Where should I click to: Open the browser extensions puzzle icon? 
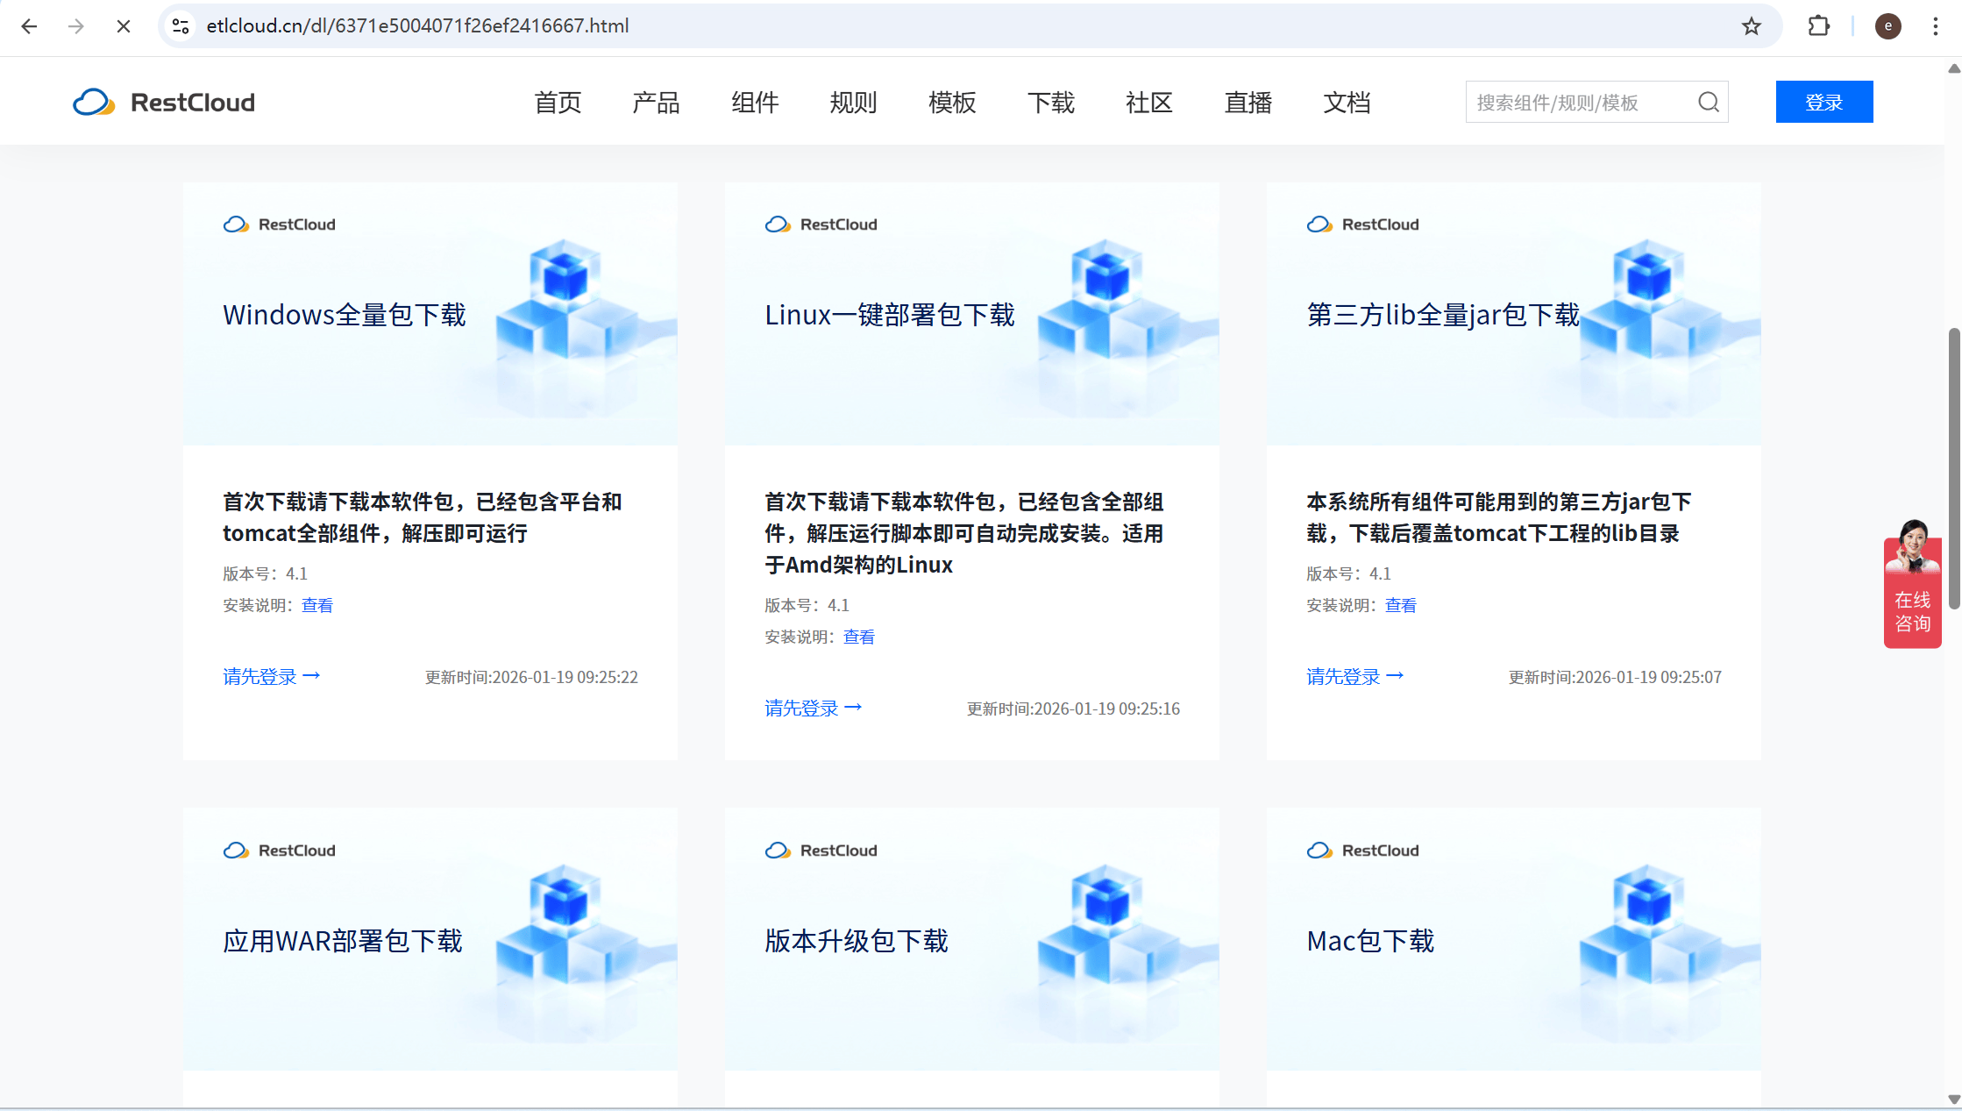tap(1818, 26)
